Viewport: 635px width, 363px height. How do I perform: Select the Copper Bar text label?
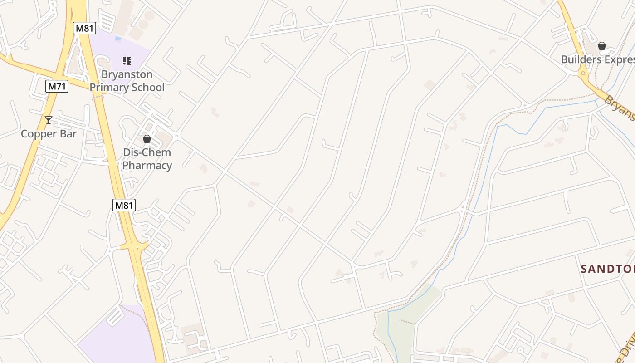click(49, 134)
